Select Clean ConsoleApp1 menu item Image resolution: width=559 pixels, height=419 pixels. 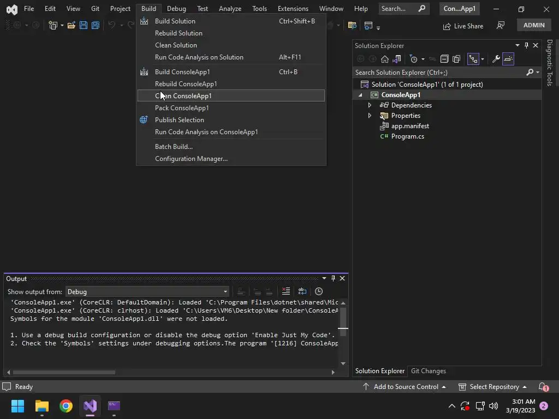(231, 96)
